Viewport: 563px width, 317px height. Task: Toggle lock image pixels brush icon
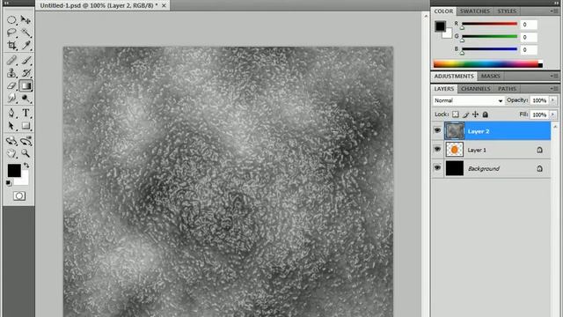point(465,114)
